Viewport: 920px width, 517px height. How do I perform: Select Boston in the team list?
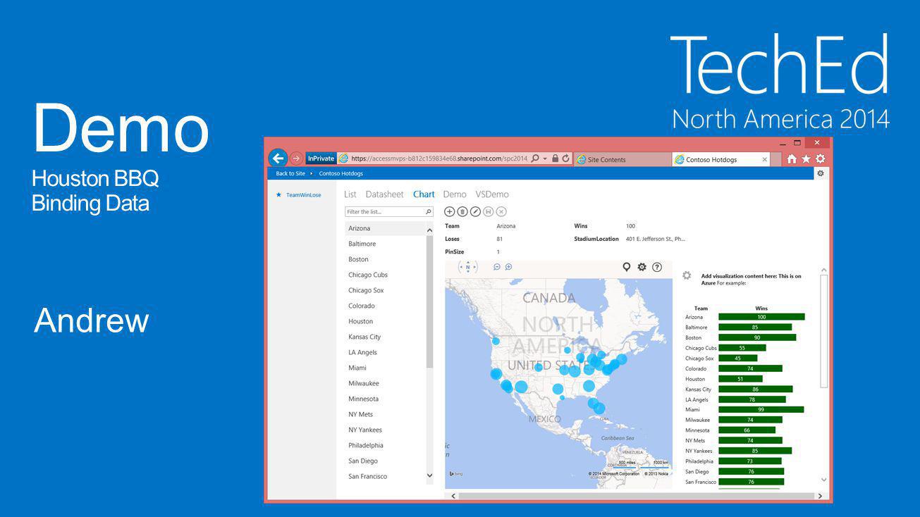[385, 259]
